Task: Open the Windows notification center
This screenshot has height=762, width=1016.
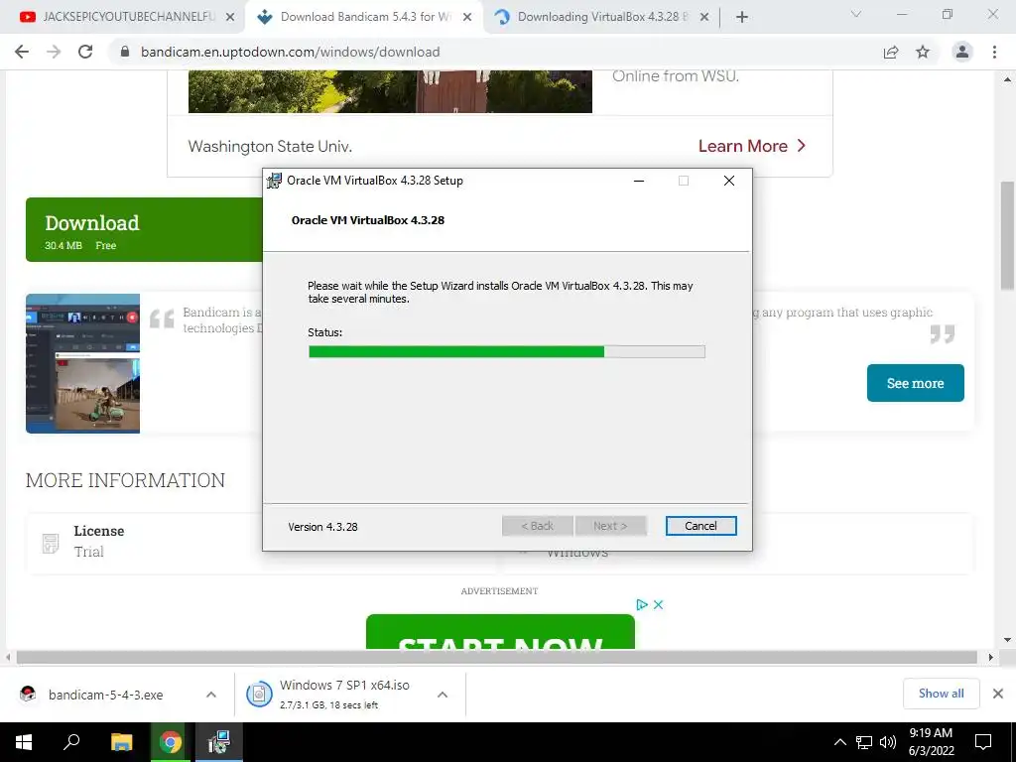Action: coord(983,742)
